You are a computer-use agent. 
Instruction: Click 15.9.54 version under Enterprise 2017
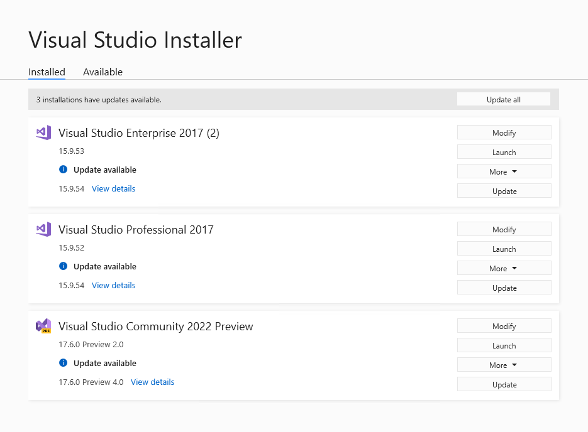click(71, 188)
